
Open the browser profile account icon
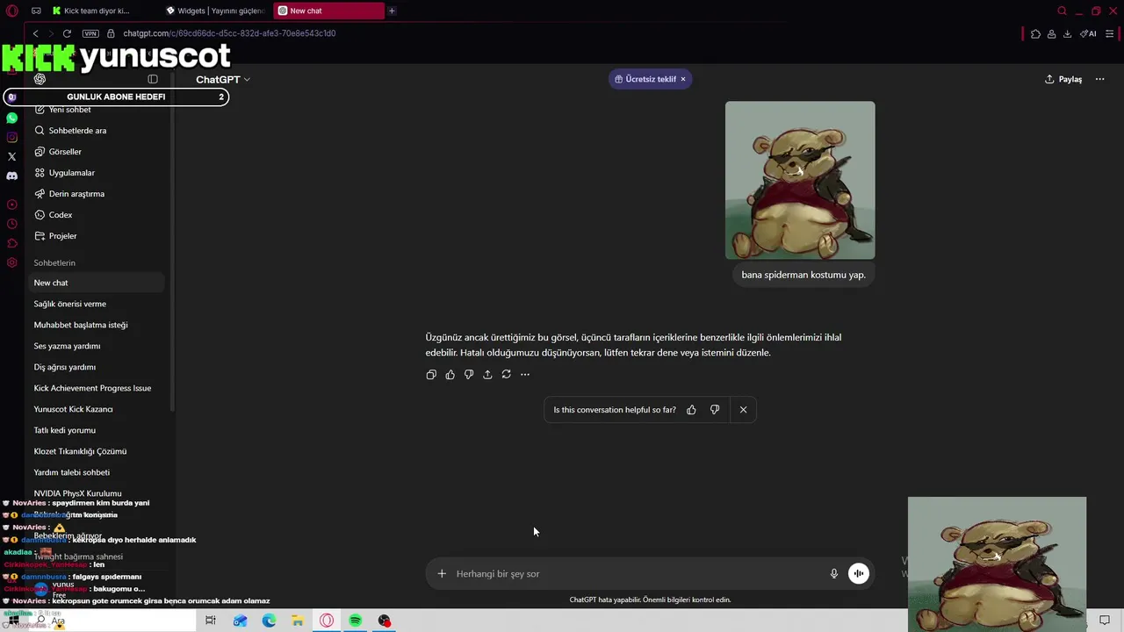click(1051, 33)
